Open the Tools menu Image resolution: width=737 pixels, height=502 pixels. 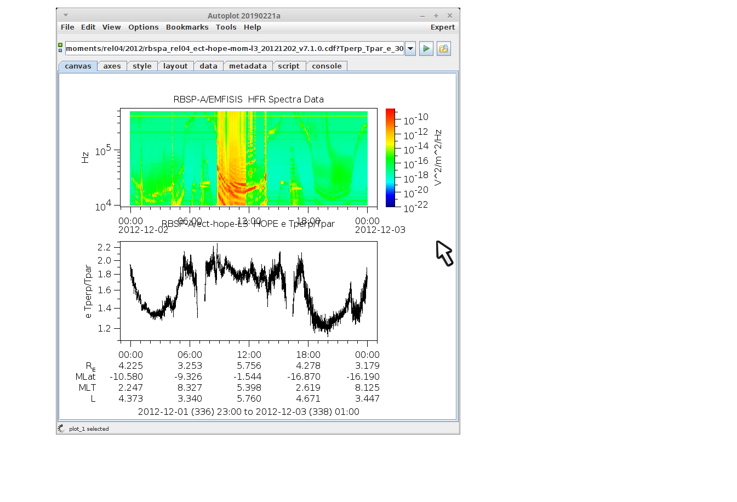226,27
